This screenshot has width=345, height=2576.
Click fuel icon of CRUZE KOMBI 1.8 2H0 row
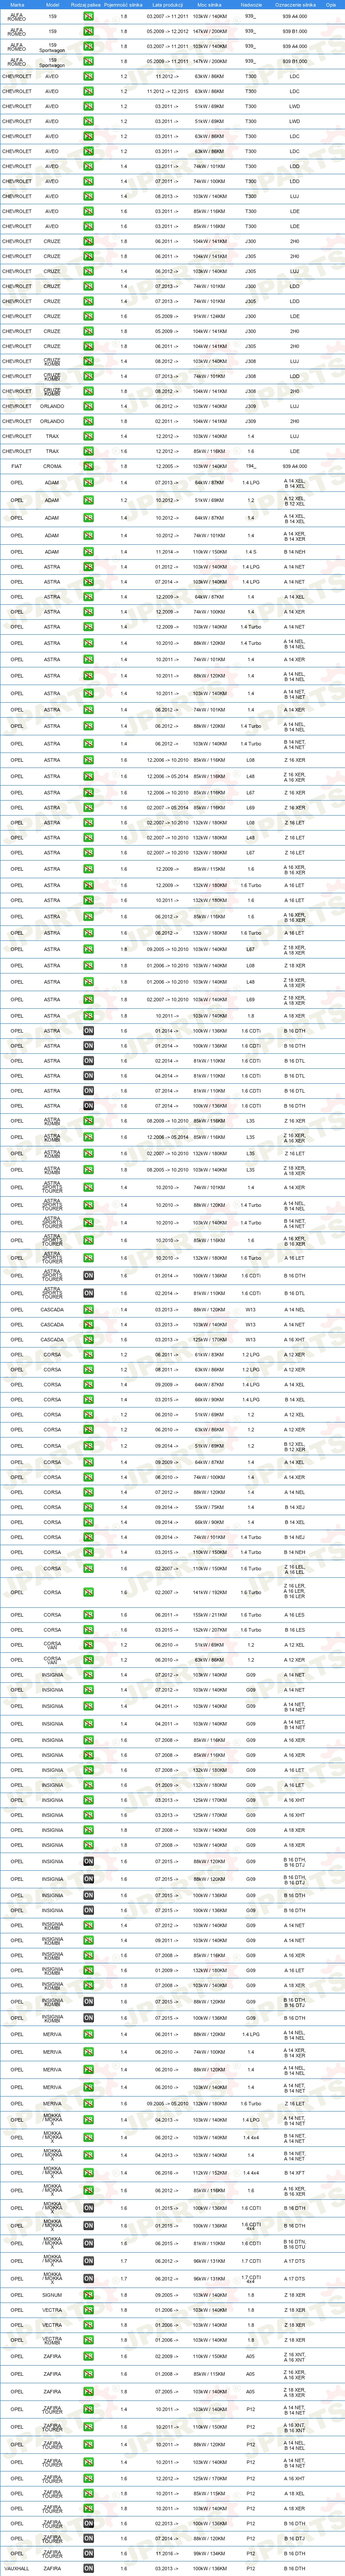click(88, 391)
